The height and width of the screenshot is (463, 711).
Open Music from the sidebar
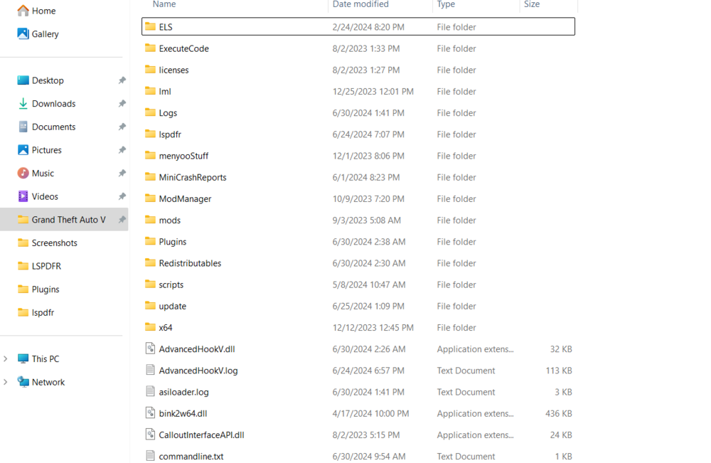coord(43,173)
